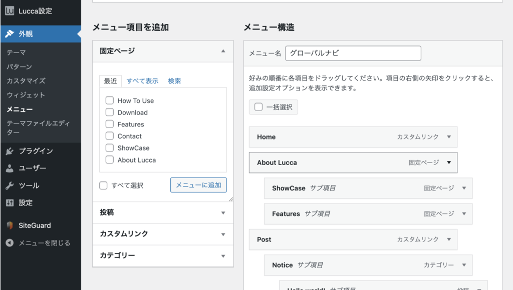Click the メニュー名 text field

coord(353,53)
